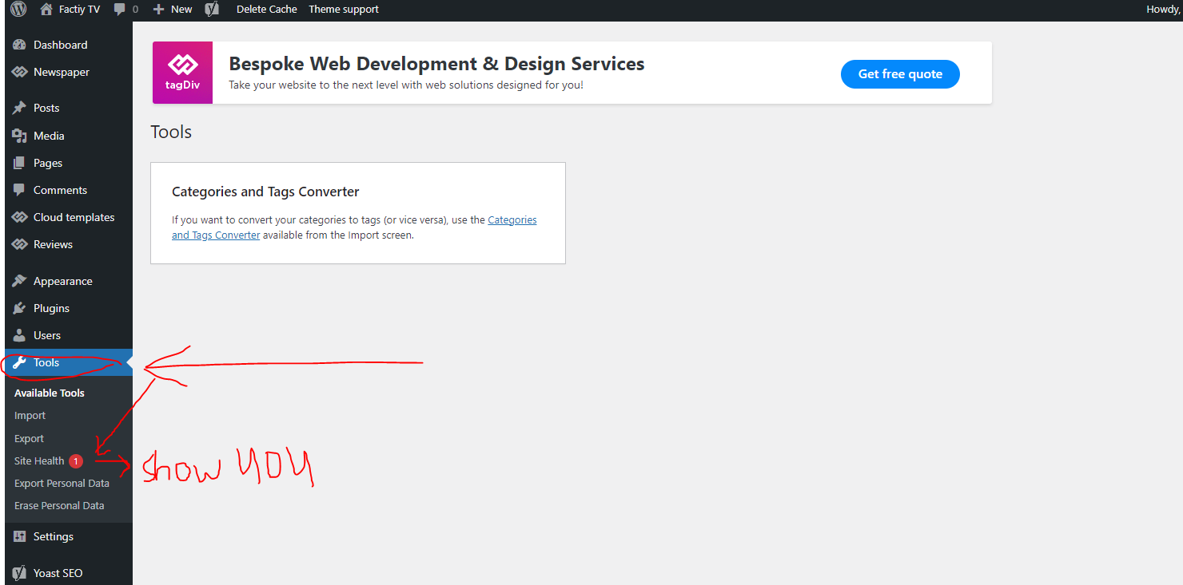The height and width of the screenshot is (585, 1183).
Task: Click the Howdy account menu
Action: 1165,10
